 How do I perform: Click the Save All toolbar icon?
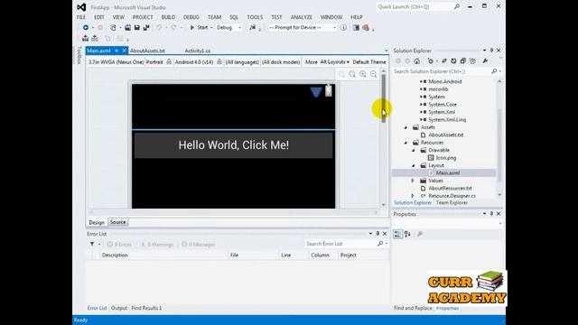(x=146, y=28)
